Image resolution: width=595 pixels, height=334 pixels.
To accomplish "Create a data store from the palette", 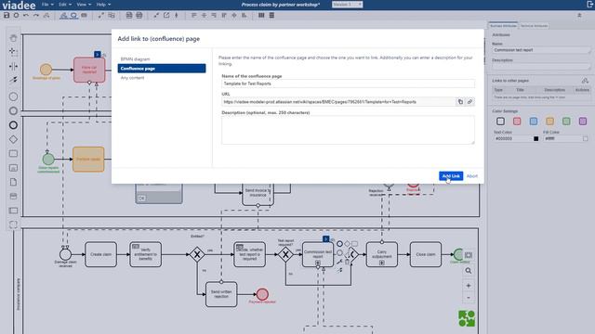I will tap(13, 196).
